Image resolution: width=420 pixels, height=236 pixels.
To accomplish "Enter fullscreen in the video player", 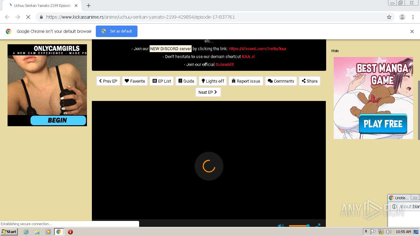I will click(318, 226).
